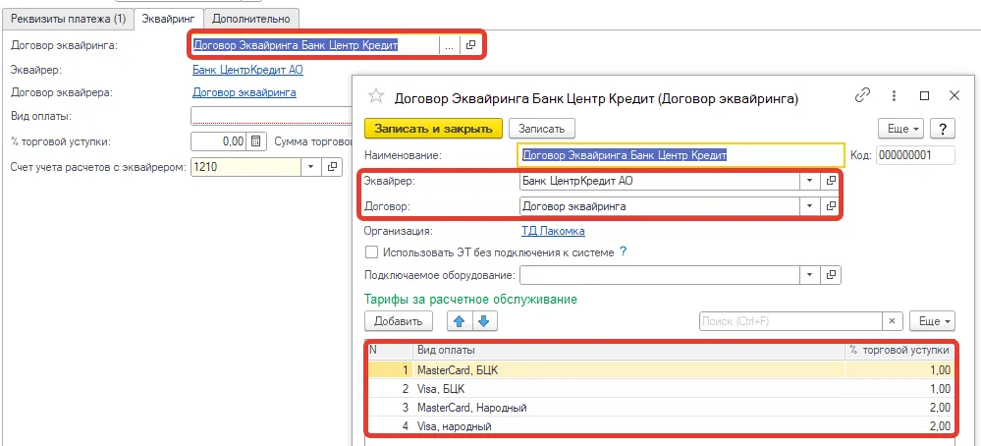
Task: Select row MasterCard, Народный
Action: pyautogui.click(x=661, y=408)
